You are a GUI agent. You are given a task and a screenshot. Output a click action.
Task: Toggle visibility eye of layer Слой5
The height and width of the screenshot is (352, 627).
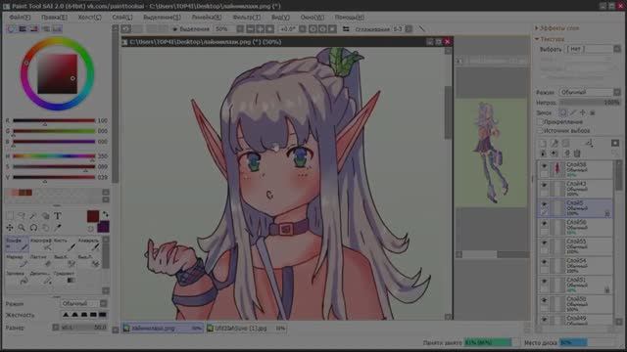point(544,204)
